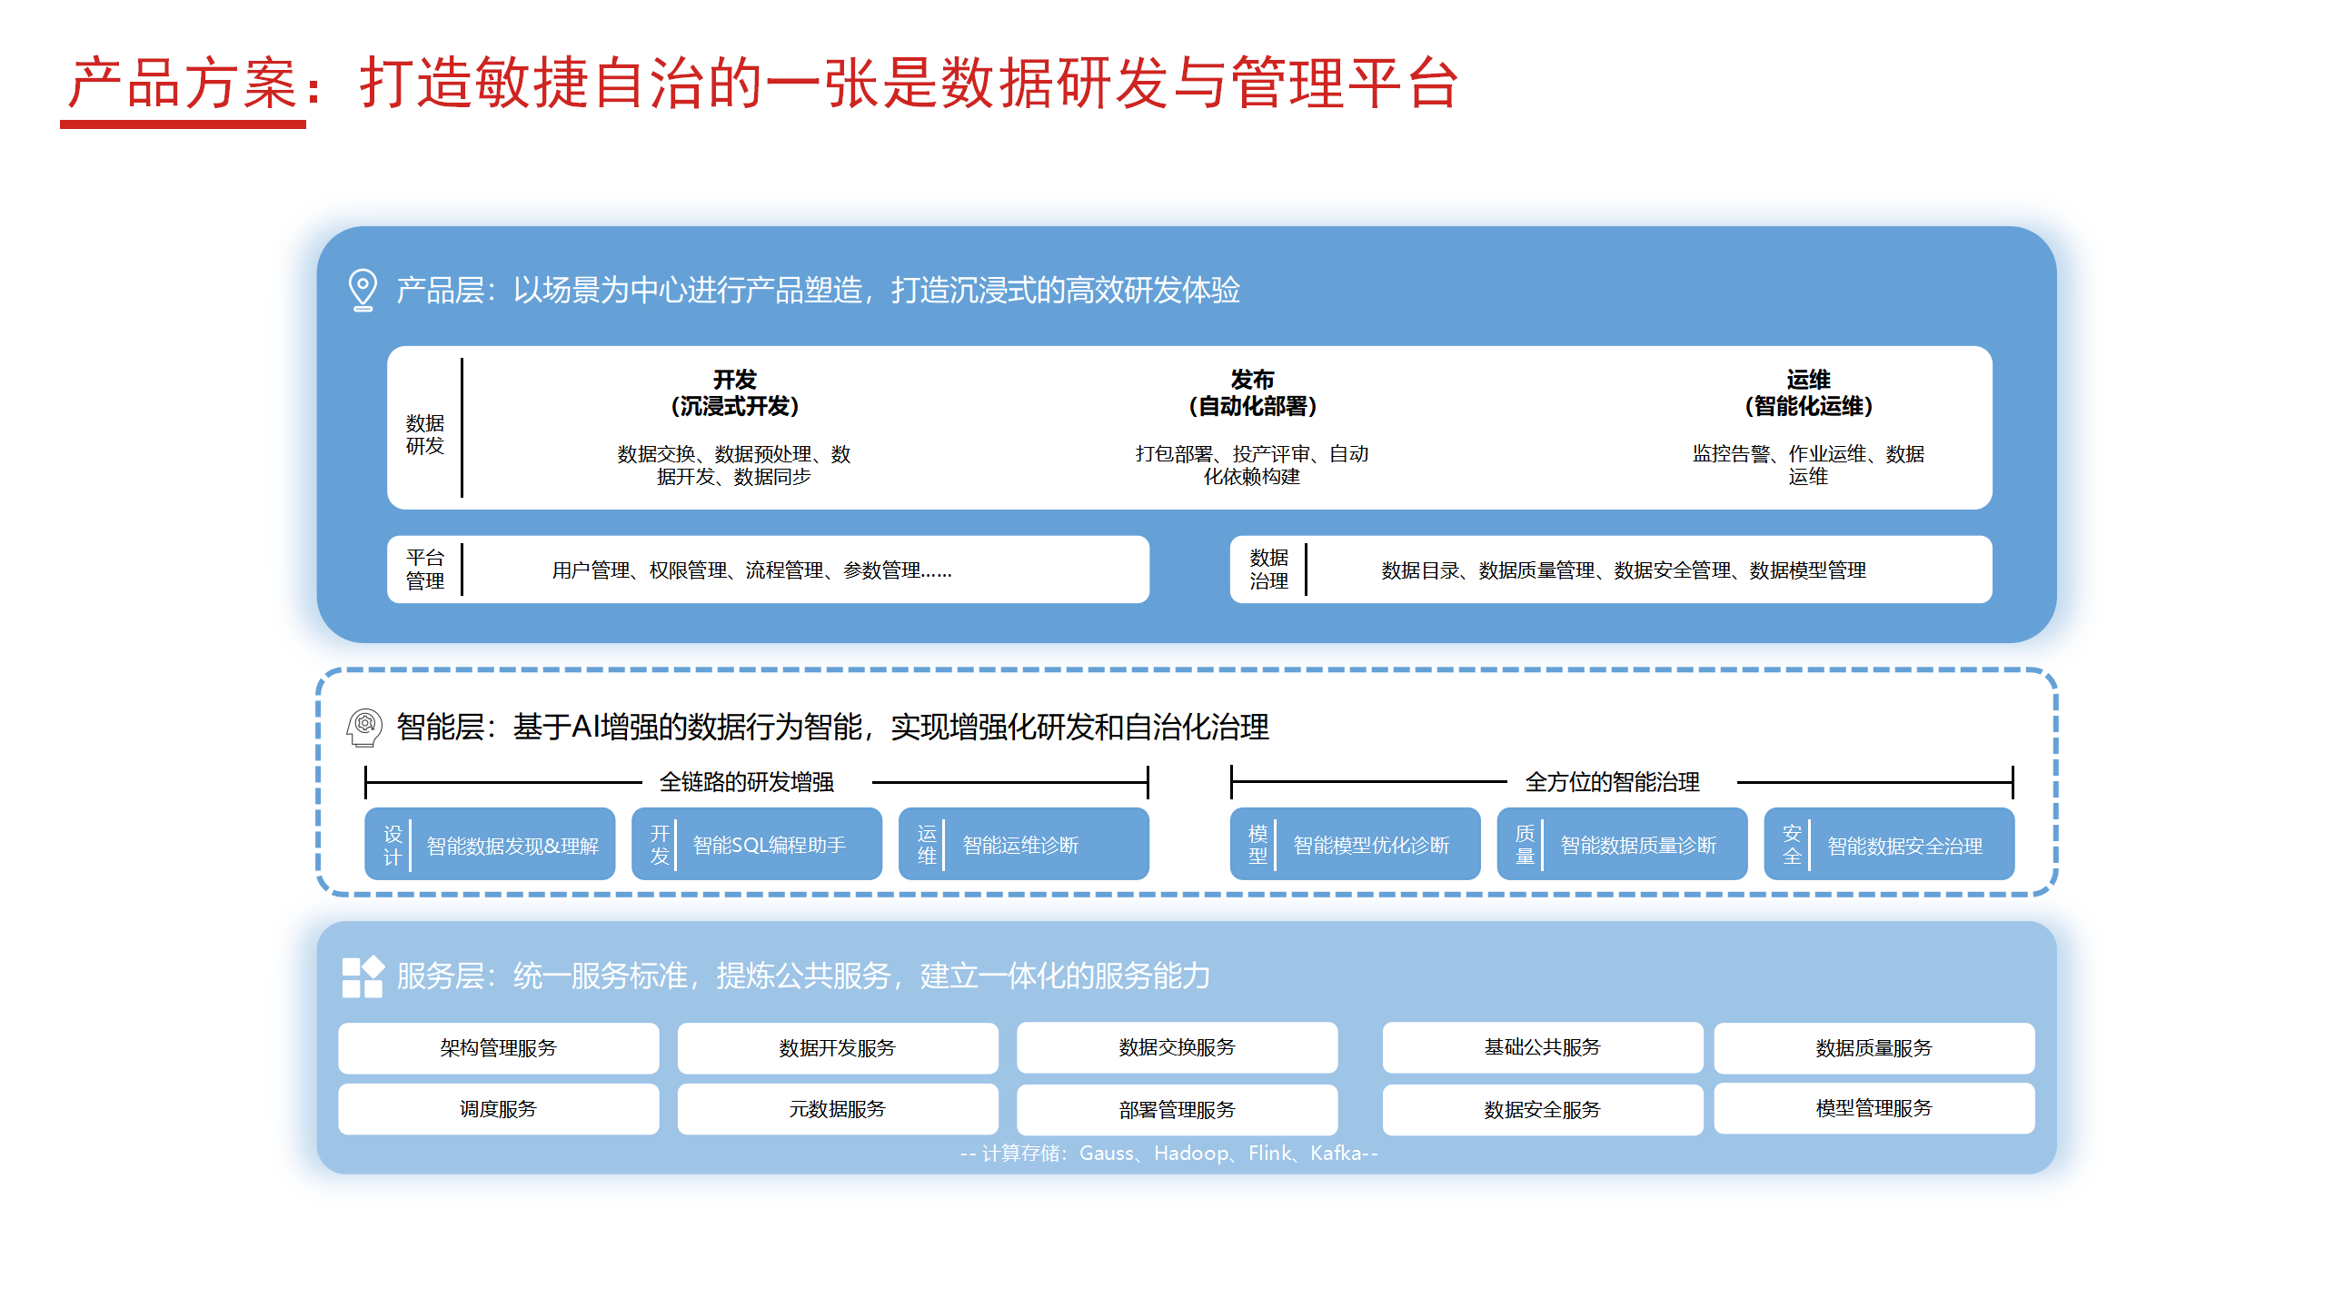Image resolution: width=2326 pixels, height=1308 pixels.
Task: Click the 计算存储：Gauss、Hadoop footer text
Action: coord(1169,1154)
